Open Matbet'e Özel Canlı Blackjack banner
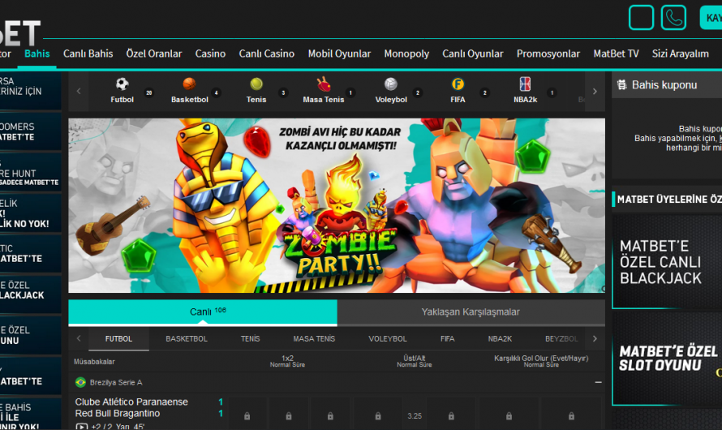This screenshot has height=430, width=722. click(667, 261)
